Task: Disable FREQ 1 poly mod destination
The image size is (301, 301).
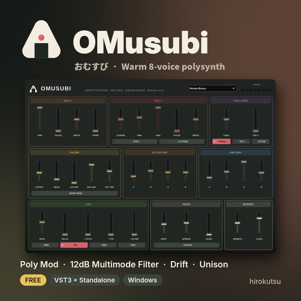Action: pos(221,141)
